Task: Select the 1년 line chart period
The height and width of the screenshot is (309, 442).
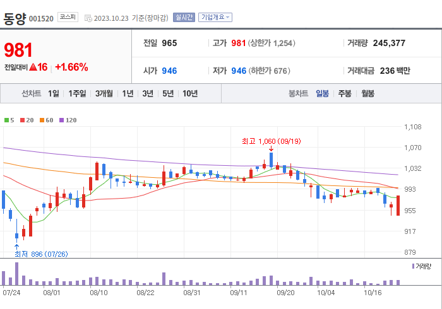Action: tap(128, 93)
